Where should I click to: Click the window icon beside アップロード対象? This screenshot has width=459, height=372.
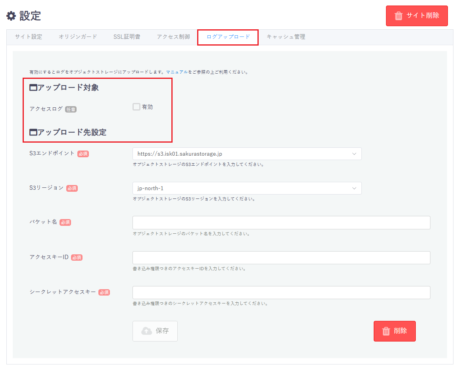[x=33, y=88]
